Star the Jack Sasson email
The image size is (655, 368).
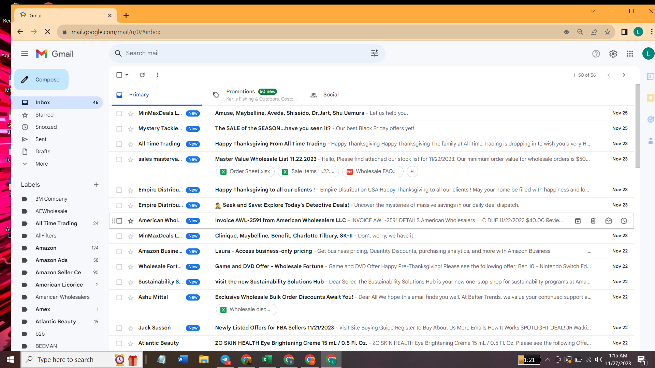(x=131, y=328)
